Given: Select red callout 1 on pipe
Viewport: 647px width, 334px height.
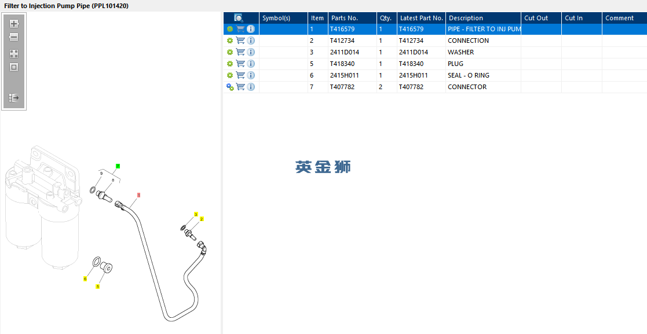Looking at the screenshot, I should coord(138,195).
